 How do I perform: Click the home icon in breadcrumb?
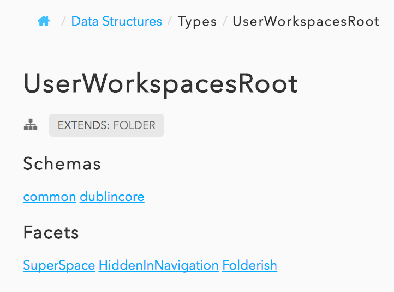[44, 21]
